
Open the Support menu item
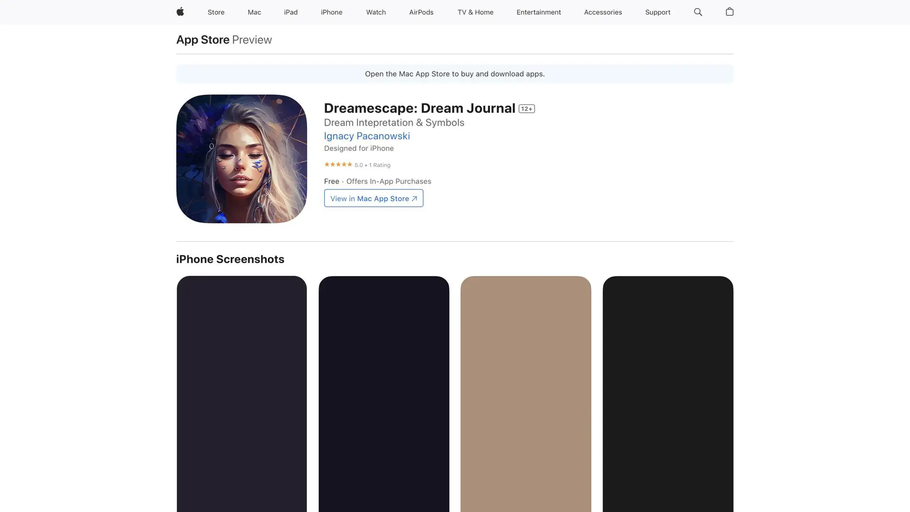(x=657, y=12)
